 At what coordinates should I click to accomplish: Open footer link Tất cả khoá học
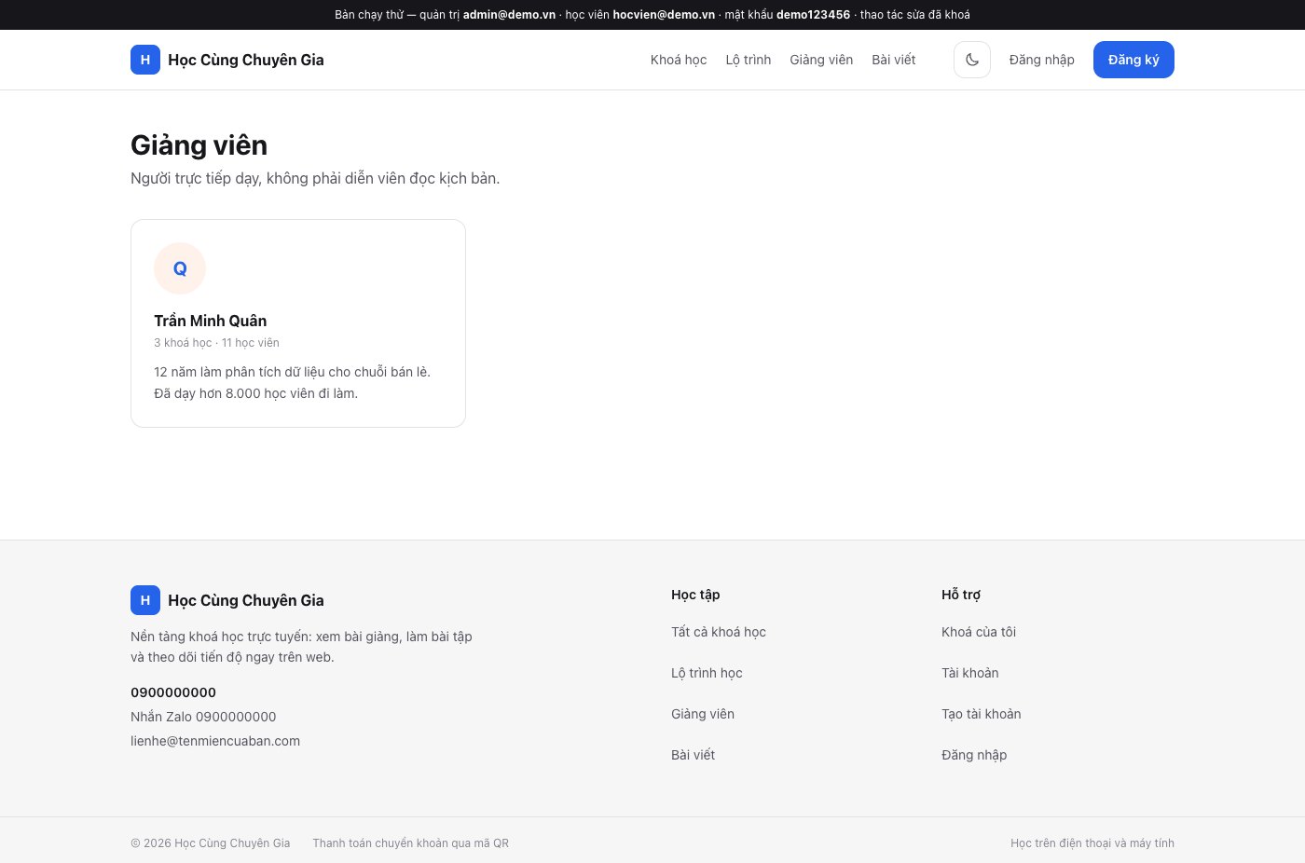point(719,632)
